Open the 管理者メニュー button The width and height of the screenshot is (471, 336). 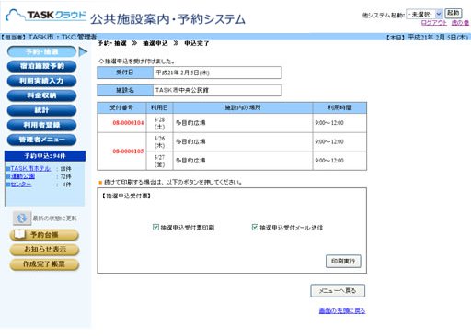[41, 140]
